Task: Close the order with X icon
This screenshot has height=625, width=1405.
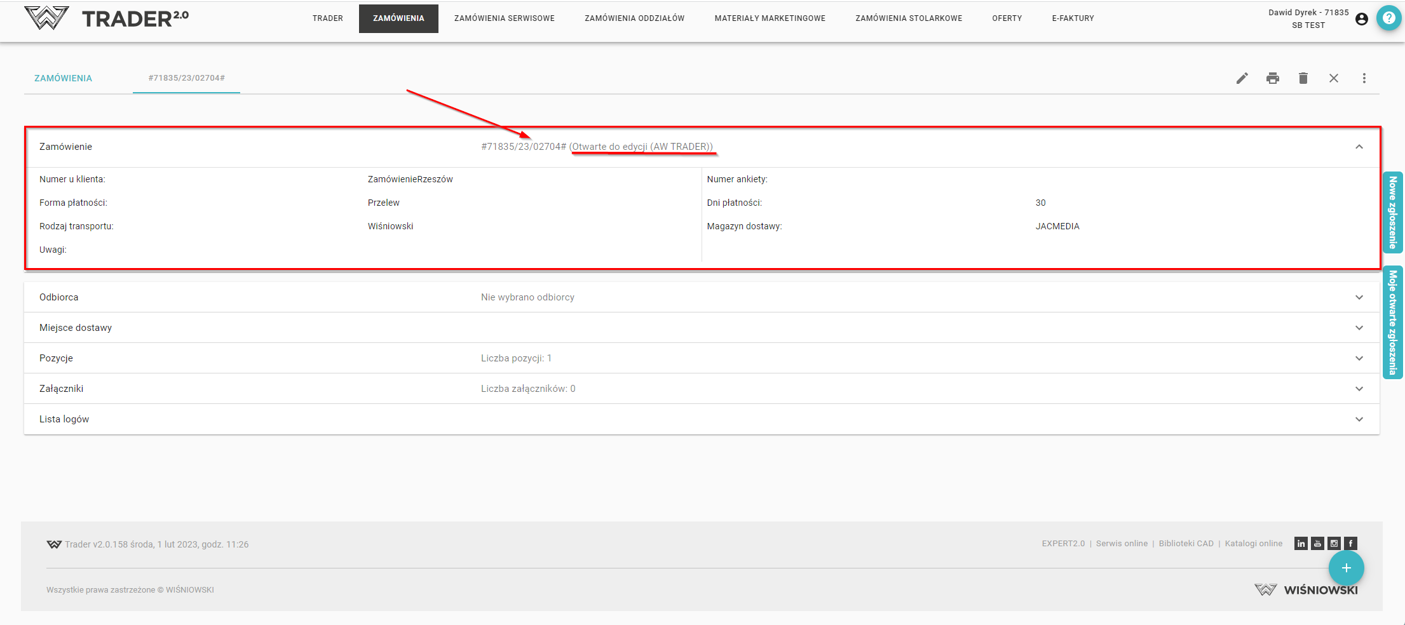Action: tap(1333, 78)
